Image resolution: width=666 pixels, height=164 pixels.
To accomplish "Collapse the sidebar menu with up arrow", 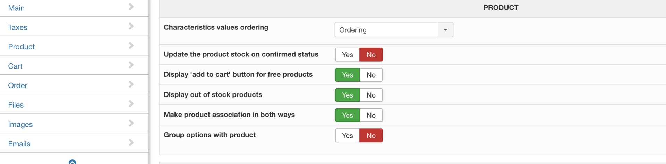I will coord(72,162).
